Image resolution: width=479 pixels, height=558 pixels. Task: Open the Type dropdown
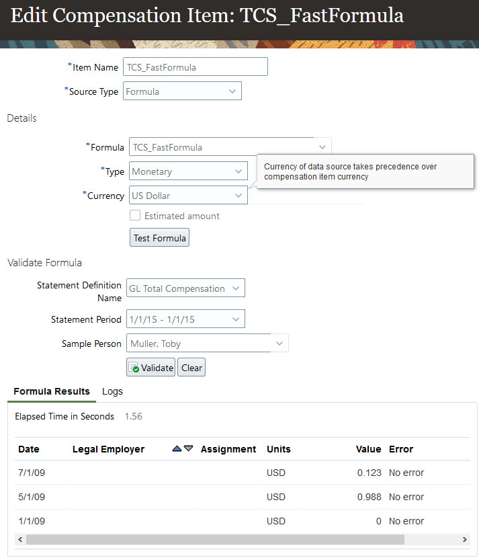tap(238, 171)
